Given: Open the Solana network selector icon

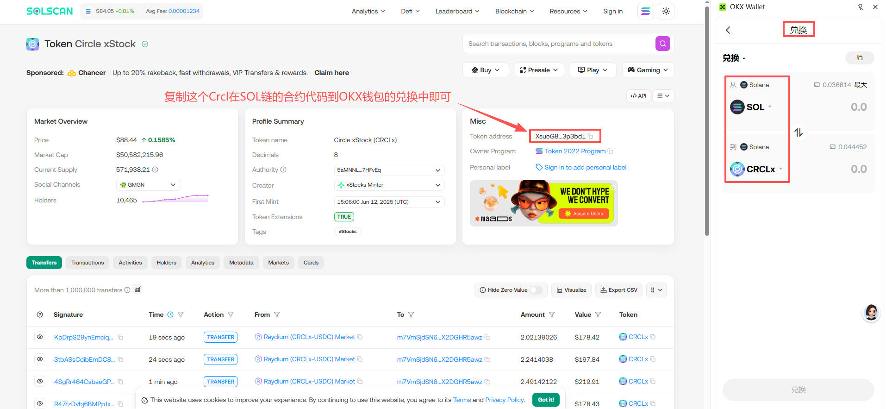Looking at the screenshot, I should pyautogui.click(x=645, y=11).
